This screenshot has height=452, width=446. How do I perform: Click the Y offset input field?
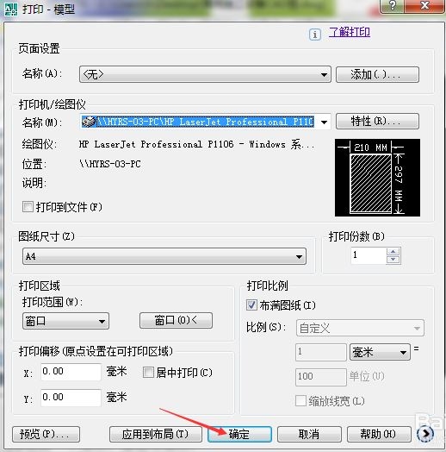(71, 398)
